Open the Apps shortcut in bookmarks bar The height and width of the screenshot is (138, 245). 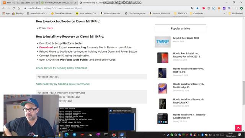[x=6, y=13]
